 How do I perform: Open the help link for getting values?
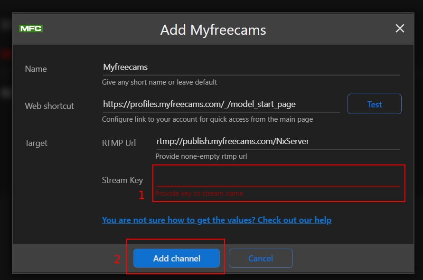pyautogui.click(x=216, y=220)
